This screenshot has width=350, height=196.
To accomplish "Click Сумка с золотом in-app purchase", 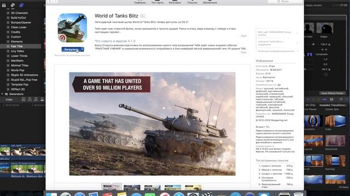I will tap(271, 166).
